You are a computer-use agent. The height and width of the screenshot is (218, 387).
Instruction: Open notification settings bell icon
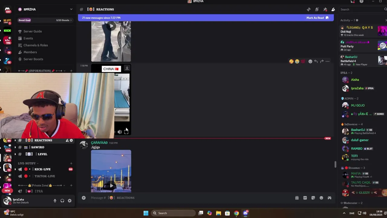[317, 9]
